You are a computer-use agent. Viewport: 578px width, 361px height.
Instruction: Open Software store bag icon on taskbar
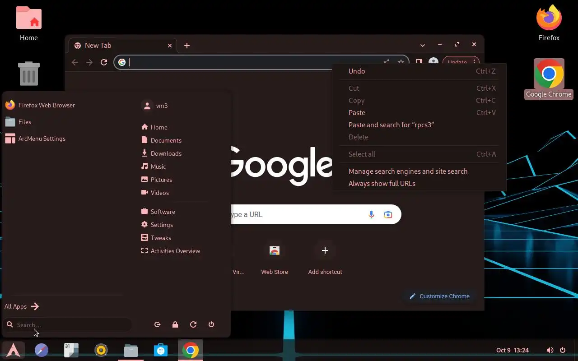161,350
